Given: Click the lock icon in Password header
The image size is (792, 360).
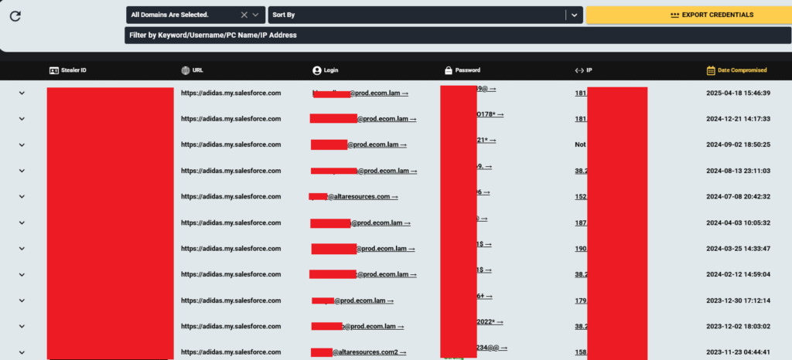Looking at the screenshot, I should point(448,70).
